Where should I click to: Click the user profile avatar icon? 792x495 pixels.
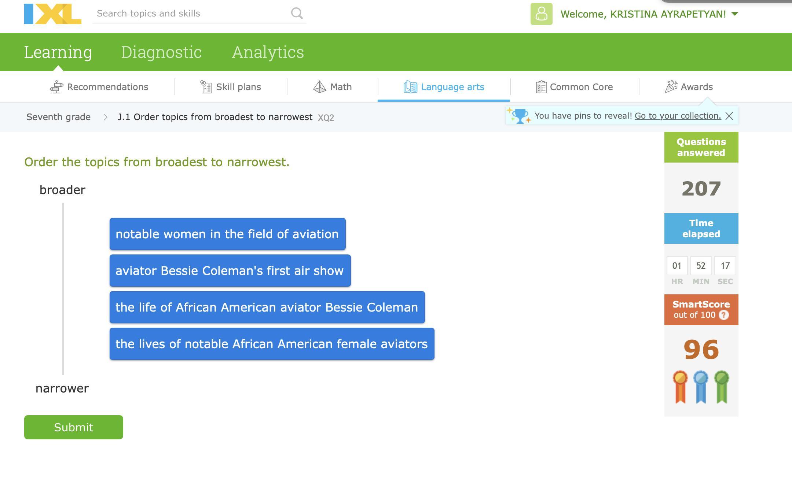coord(541,14)
